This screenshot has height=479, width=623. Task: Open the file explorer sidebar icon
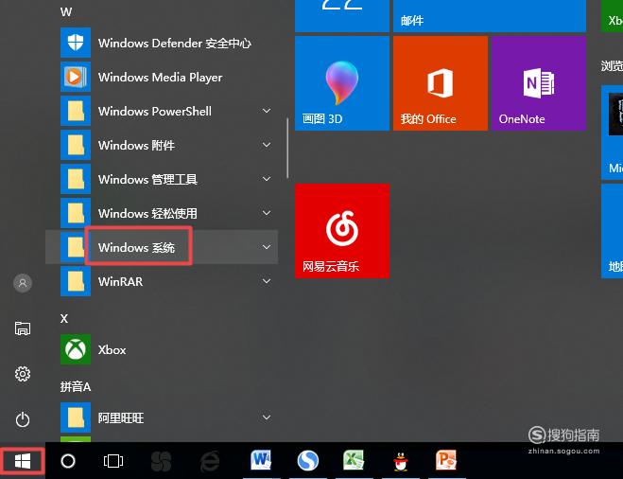click(x=23, y=328)
